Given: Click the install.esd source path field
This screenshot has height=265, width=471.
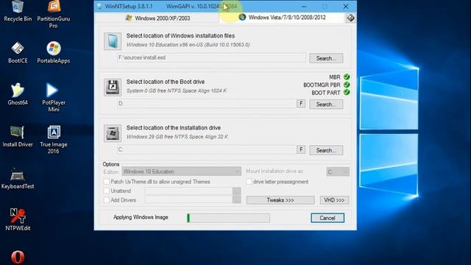Looking at the screenshot, I should tap(211, 57).
